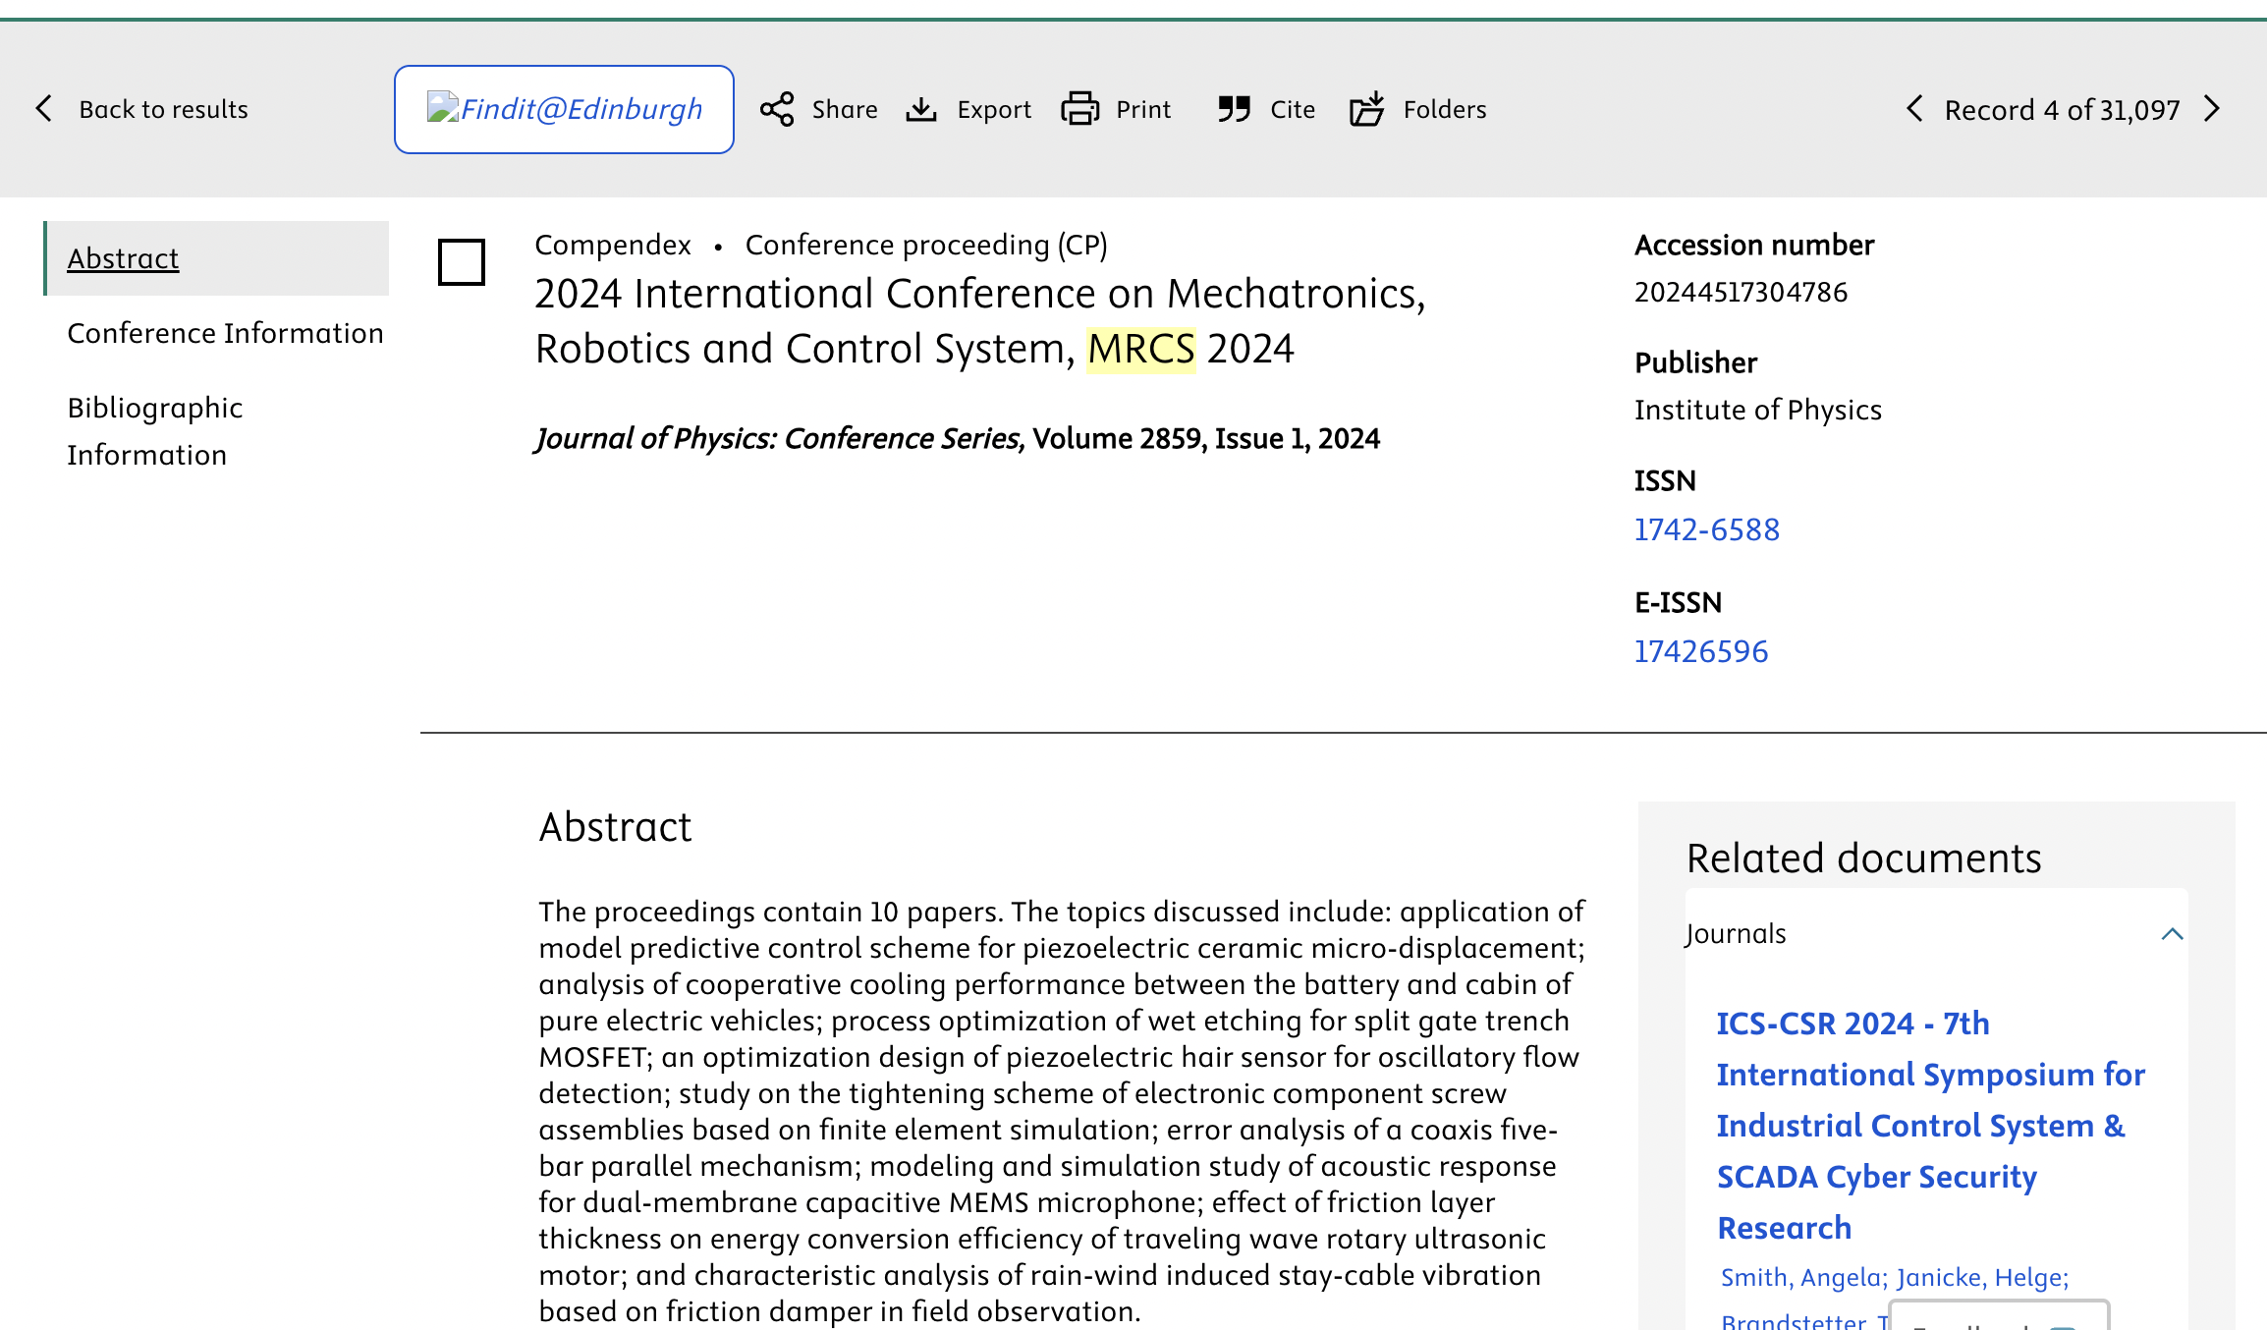Click the Folders icon
2267x1330 pixels.
[1366, 109]
